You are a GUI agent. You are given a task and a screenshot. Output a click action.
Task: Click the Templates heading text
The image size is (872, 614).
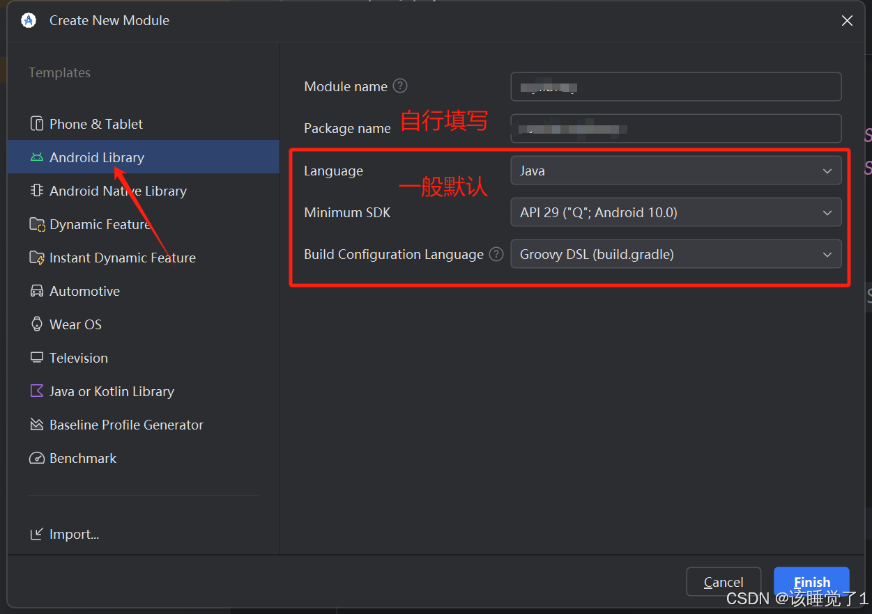tap(59, 72)
